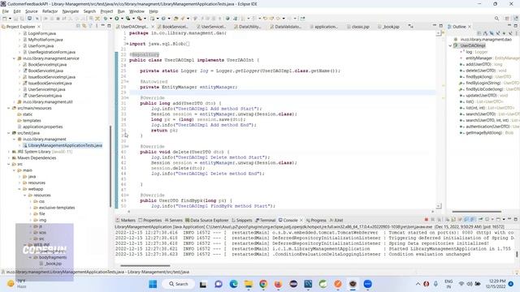Image resolution: width=520 pixels, height=292 pixels.
Task: Expand JRE System Library node
Action: (9, 152)
